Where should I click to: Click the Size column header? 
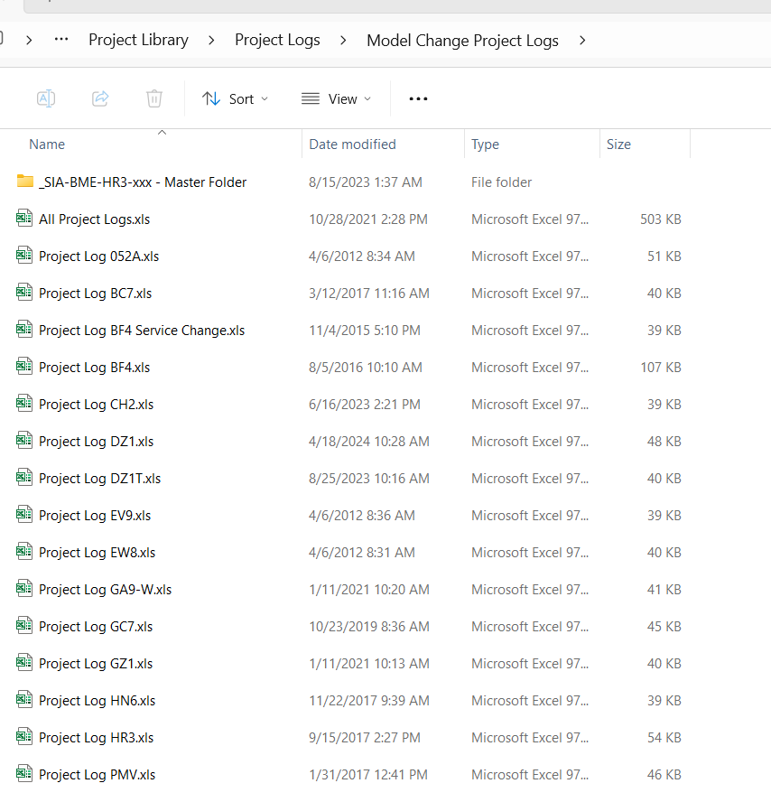tap(618, 145)
